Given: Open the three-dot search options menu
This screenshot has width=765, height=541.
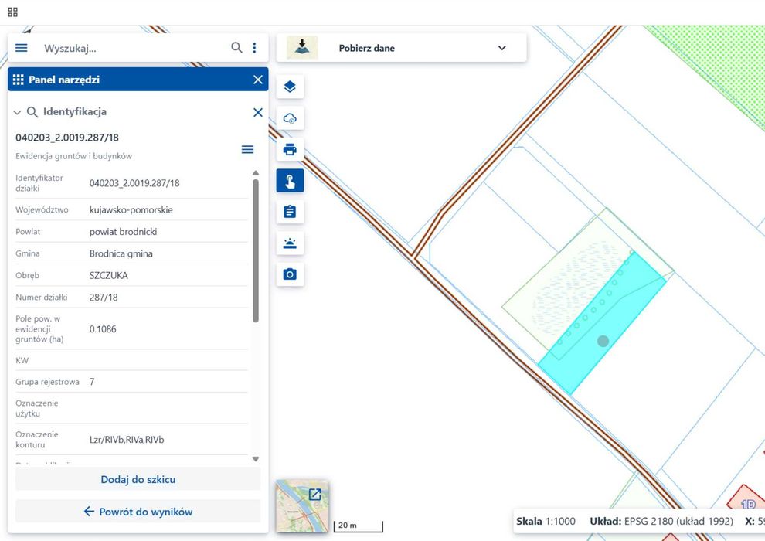Looking at the screenshot, I should click(254, 48).
